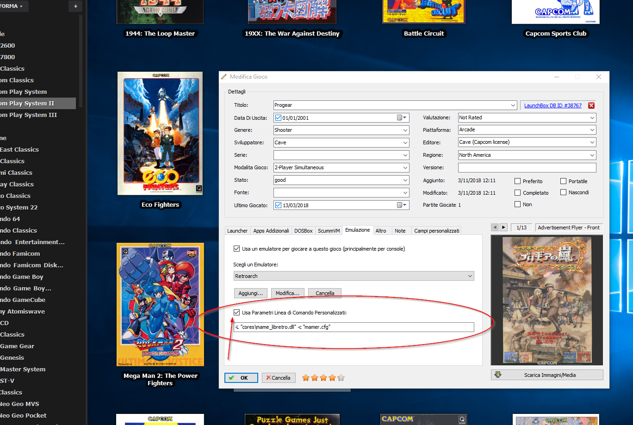Image resolution: width=633 pixels, height=425 pixels.
Task: Switch to the Note tab
Action: 400,231
